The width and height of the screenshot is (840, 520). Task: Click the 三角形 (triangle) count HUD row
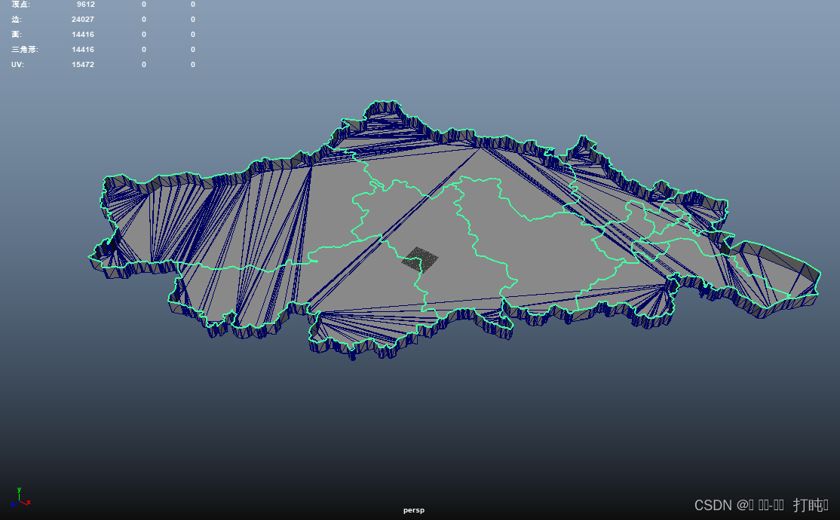(24, 49)
